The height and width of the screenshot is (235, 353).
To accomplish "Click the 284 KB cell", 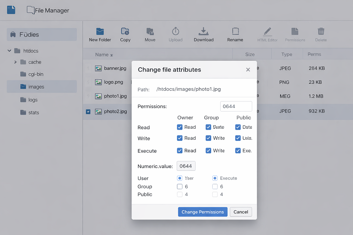I will point(316,68).
